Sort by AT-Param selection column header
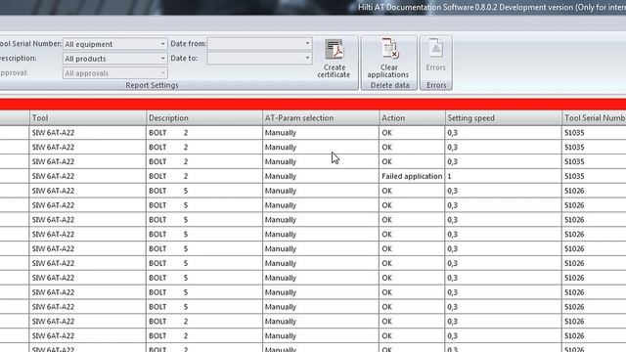Screen dimensions: 626x352 pyautogui.click(x=321, y=118)
